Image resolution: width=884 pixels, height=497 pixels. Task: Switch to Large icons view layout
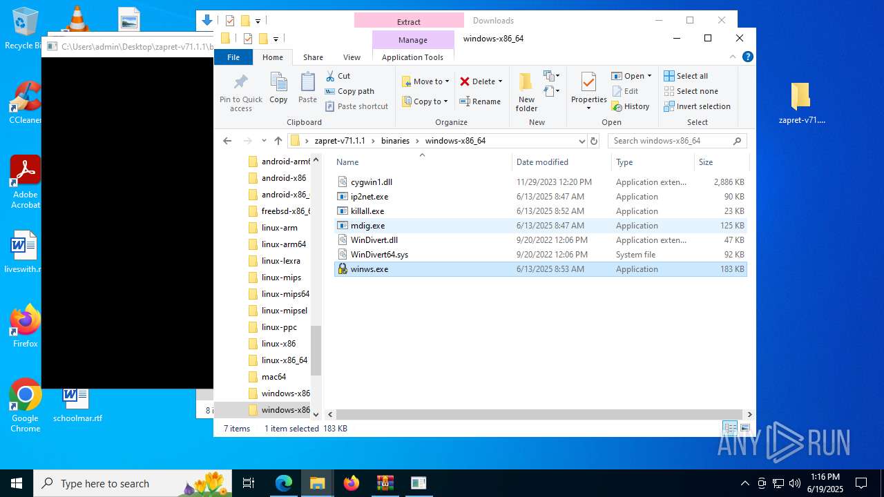744,429
